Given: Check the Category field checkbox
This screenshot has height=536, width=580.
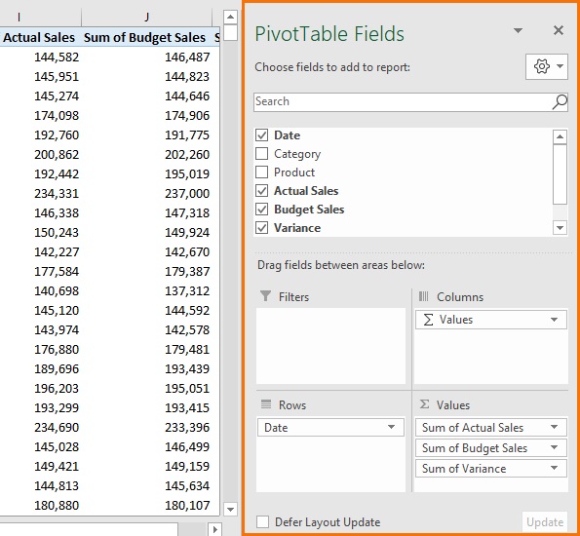Looking at the screenshot, I should pos(262,154).
